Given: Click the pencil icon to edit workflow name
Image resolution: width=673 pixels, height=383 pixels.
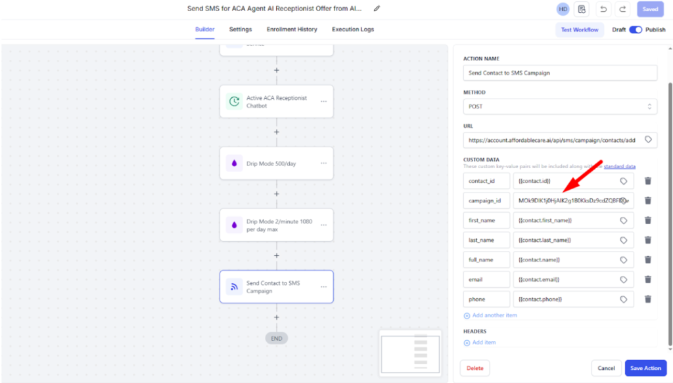Looking at the screenshot, I should click(x=377, y=9).
